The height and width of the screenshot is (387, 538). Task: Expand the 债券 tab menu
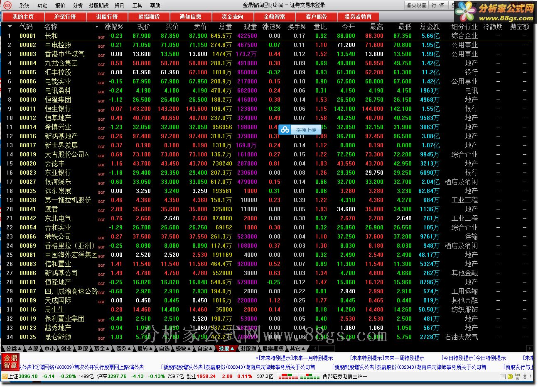click(124, 349)
